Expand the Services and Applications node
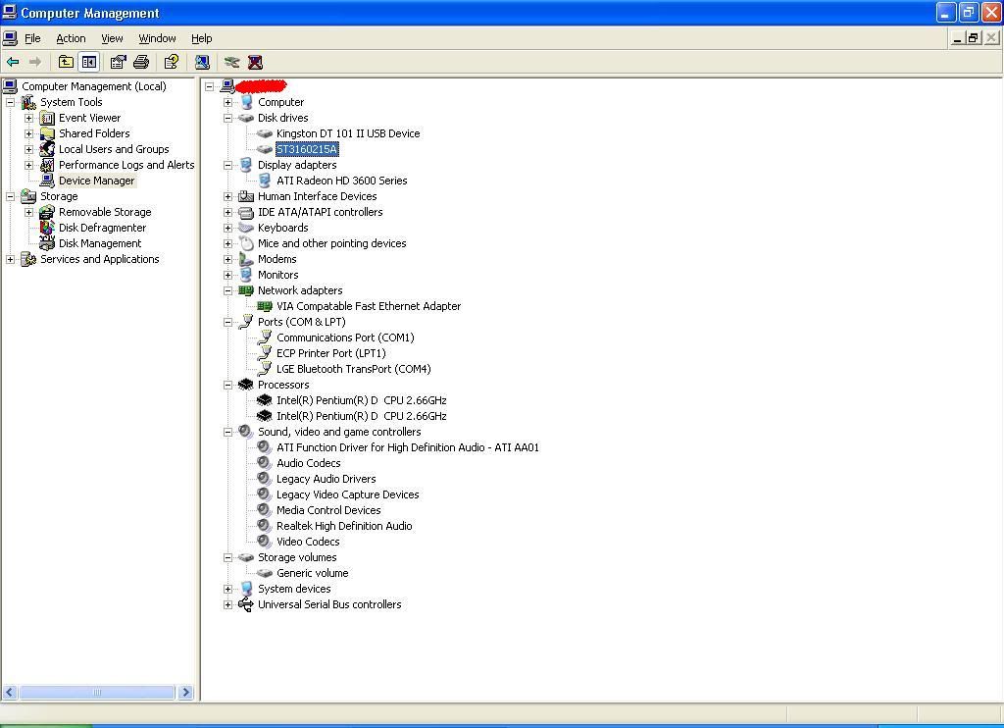 coord(10,260)
